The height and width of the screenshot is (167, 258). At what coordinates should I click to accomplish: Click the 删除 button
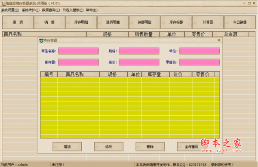tap(150, 147)
